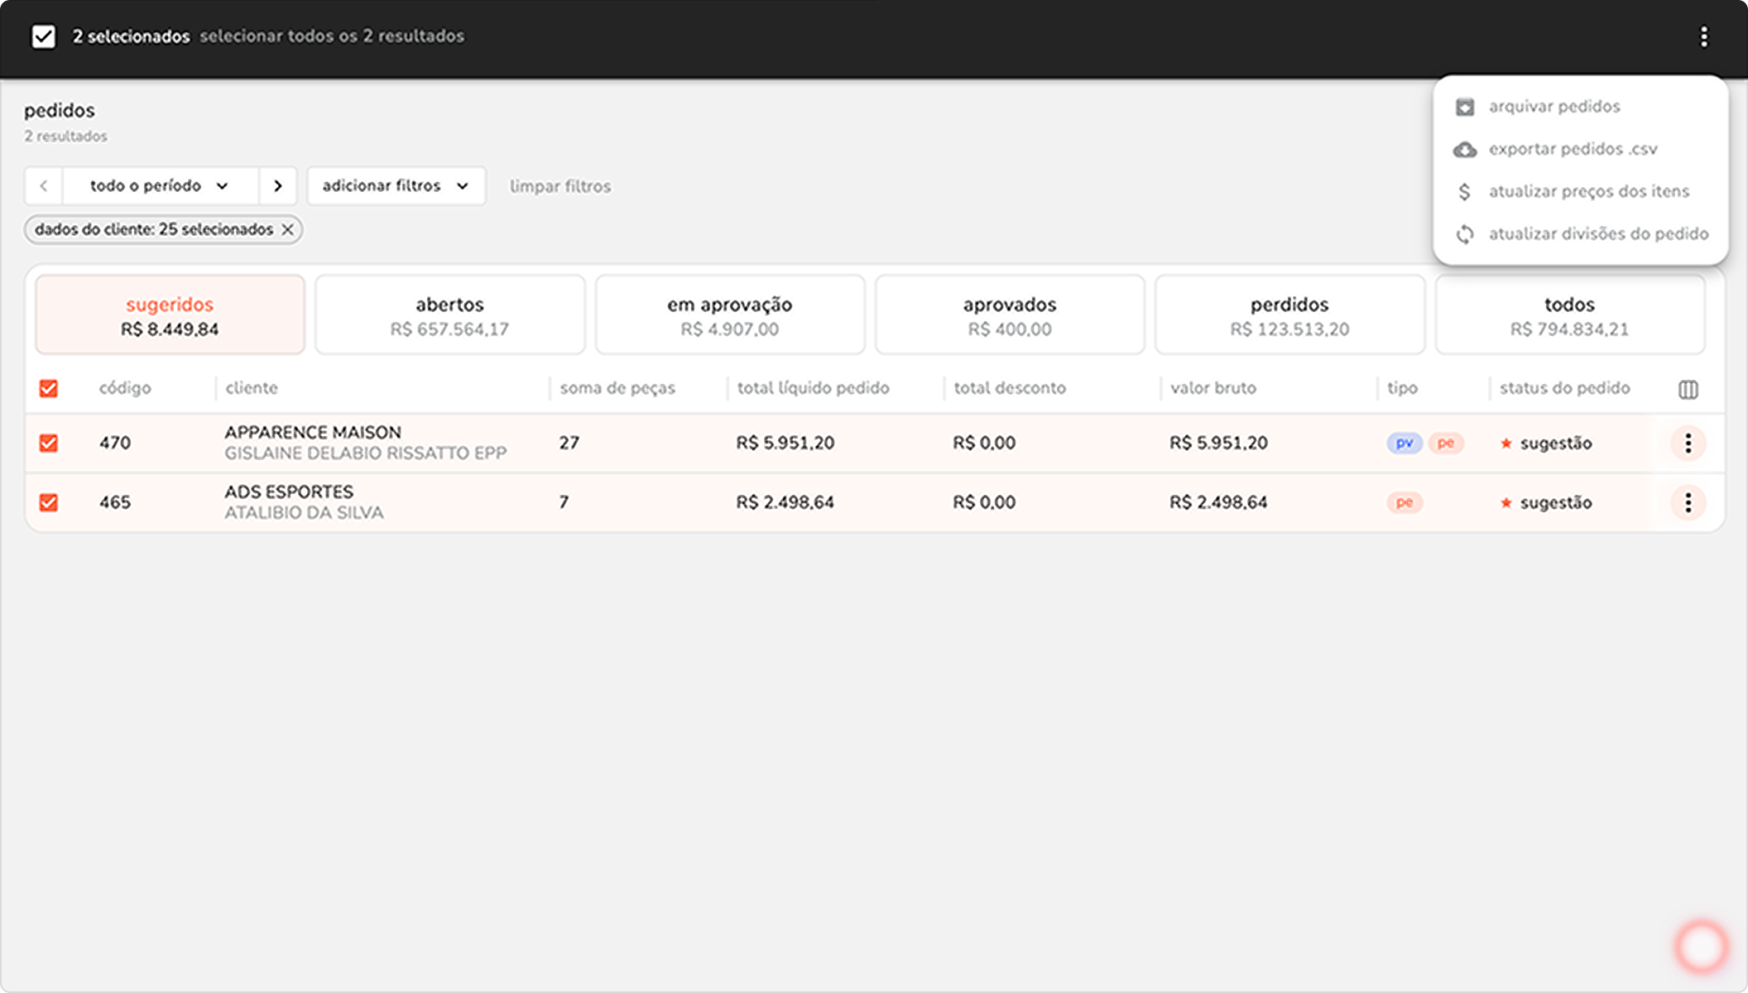Click the red floating circle button
The image size is (1748, 993).
click(x=1701, y=947)
